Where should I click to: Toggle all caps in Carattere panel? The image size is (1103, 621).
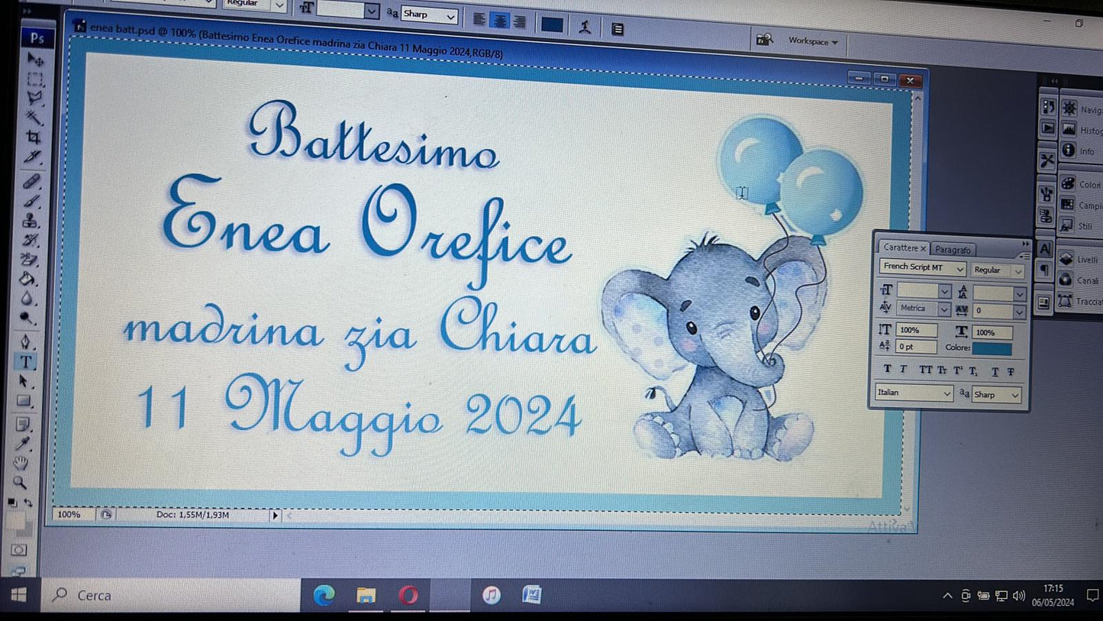click(x=926, y=370)
